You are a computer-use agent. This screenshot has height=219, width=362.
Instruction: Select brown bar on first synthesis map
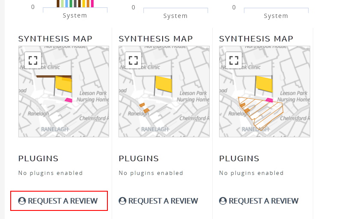53,77
